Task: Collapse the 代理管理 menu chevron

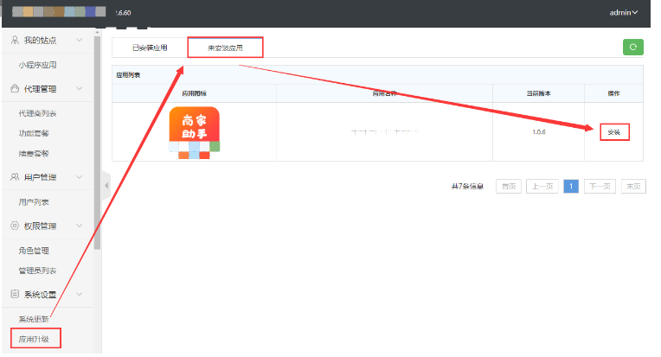Action: [x=80, y=89]
